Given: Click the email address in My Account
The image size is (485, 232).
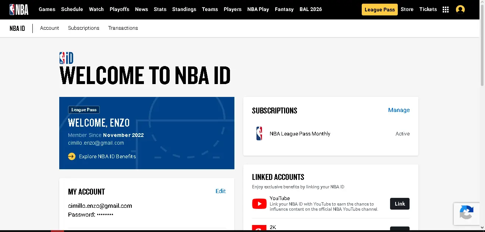Looking at the screenshot, I should 100,206.
